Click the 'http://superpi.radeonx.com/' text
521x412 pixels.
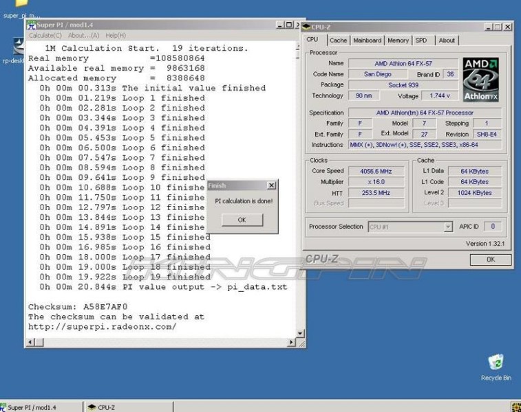[103, 327]
